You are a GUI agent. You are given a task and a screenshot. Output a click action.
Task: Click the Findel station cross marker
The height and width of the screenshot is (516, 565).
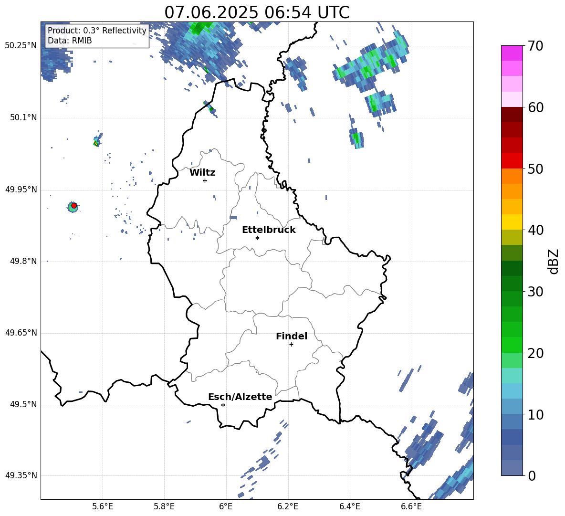click(291, 345)
